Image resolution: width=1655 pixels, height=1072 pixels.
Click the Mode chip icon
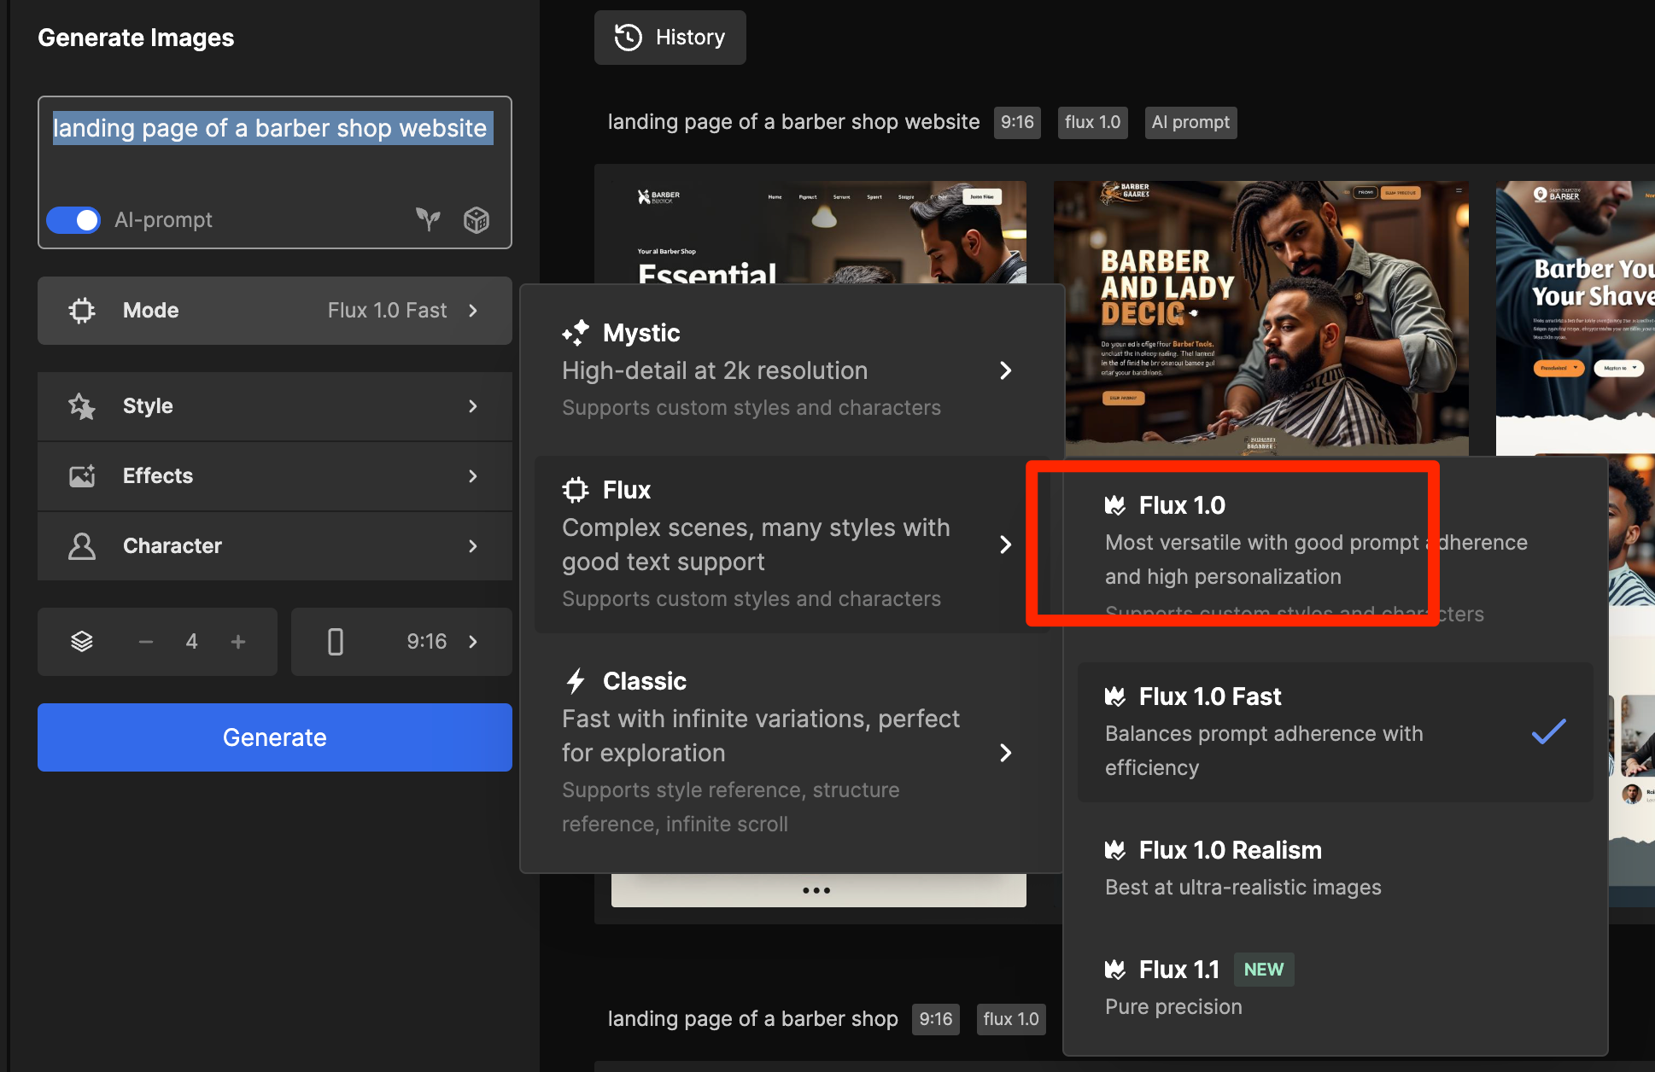(82, 311)
